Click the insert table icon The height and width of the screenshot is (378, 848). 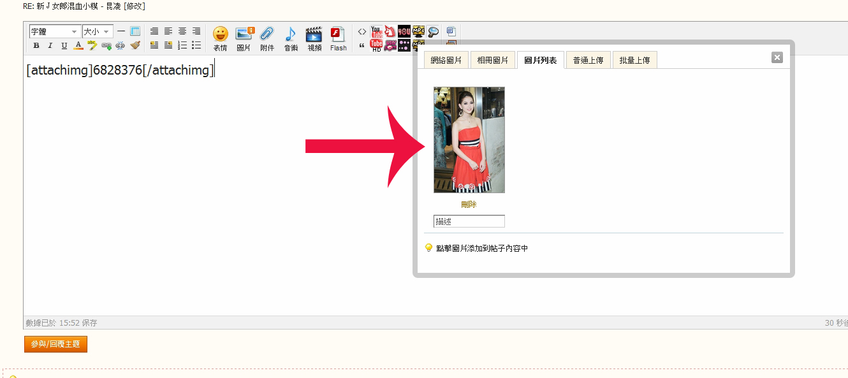135,31
